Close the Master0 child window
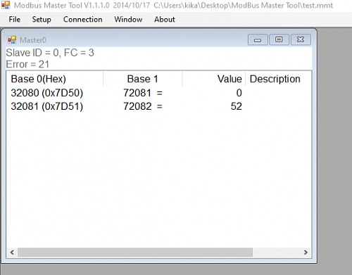This screenshot has height=275, width=352. 301,39
